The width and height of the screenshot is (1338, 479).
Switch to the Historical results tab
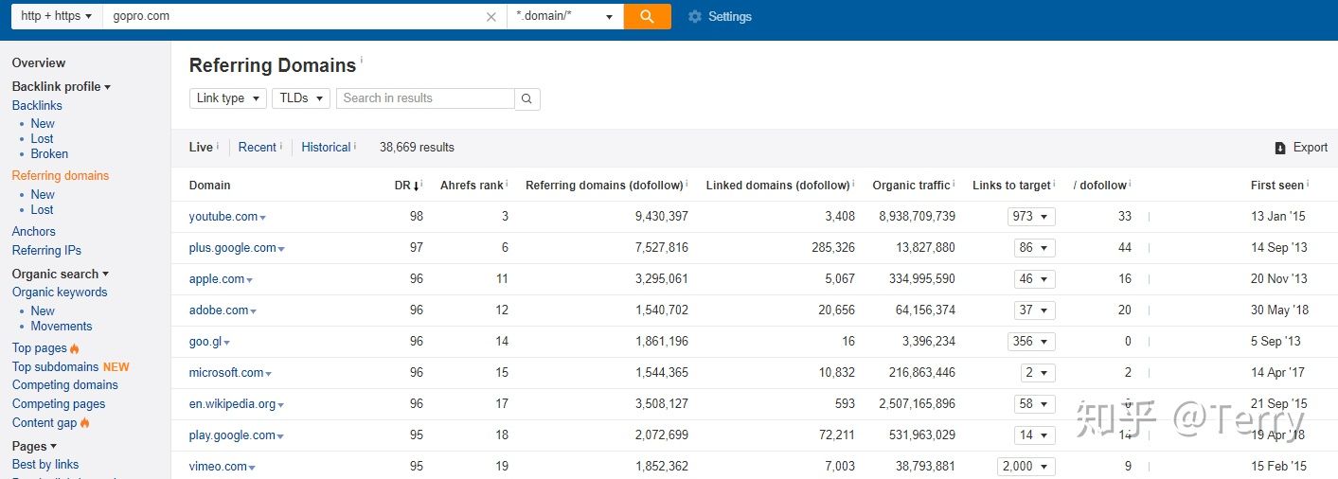(x=326, y=148)
